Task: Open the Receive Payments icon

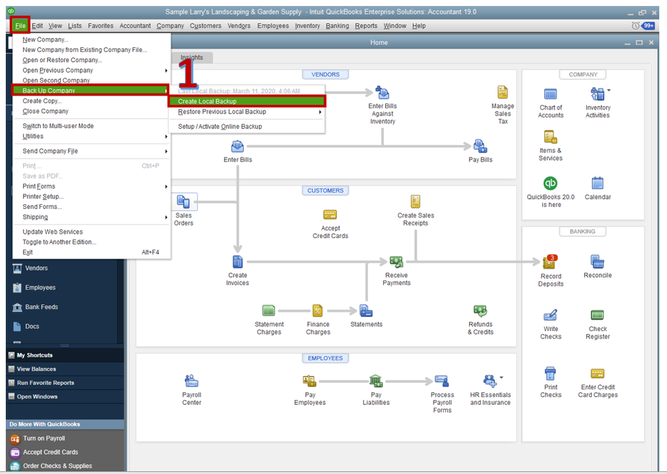Action: [396, 262]
